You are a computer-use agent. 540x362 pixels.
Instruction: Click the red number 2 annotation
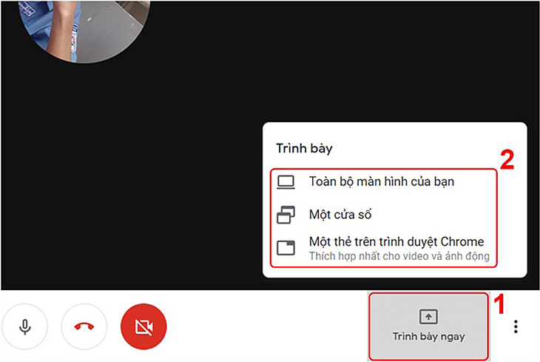coord(507,161)
